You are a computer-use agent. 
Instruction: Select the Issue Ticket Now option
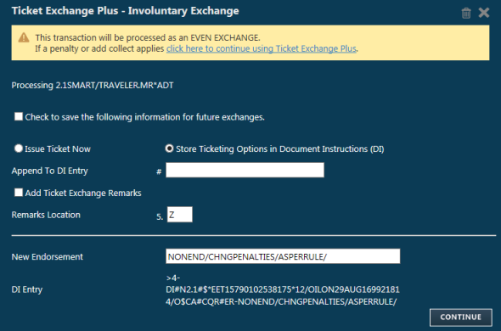click(18, 149)
